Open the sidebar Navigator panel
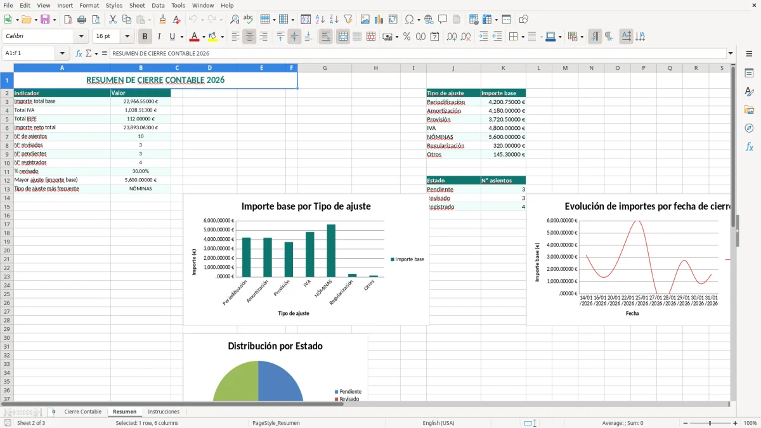Viewport: 761px width, 428px height. [749, 128]
